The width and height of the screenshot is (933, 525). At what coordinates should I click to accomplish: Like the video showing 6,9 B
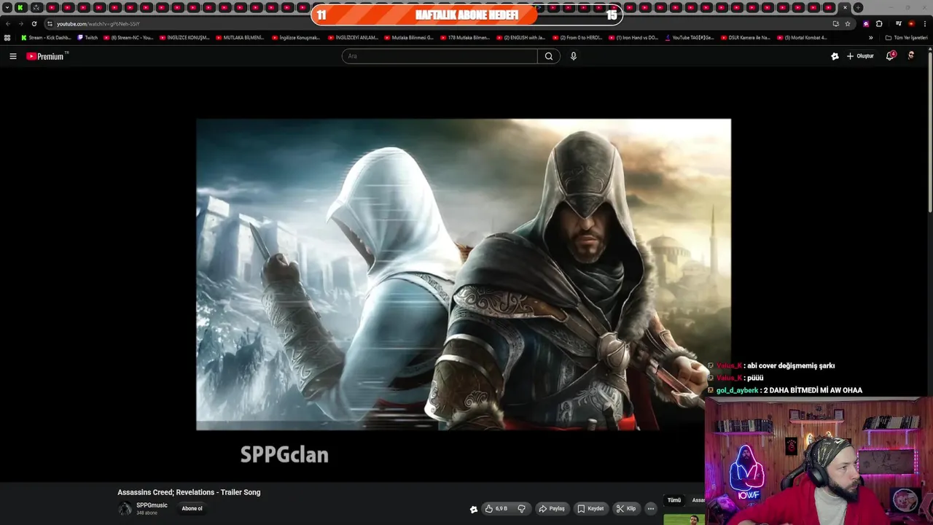click(x=496, y=508)
